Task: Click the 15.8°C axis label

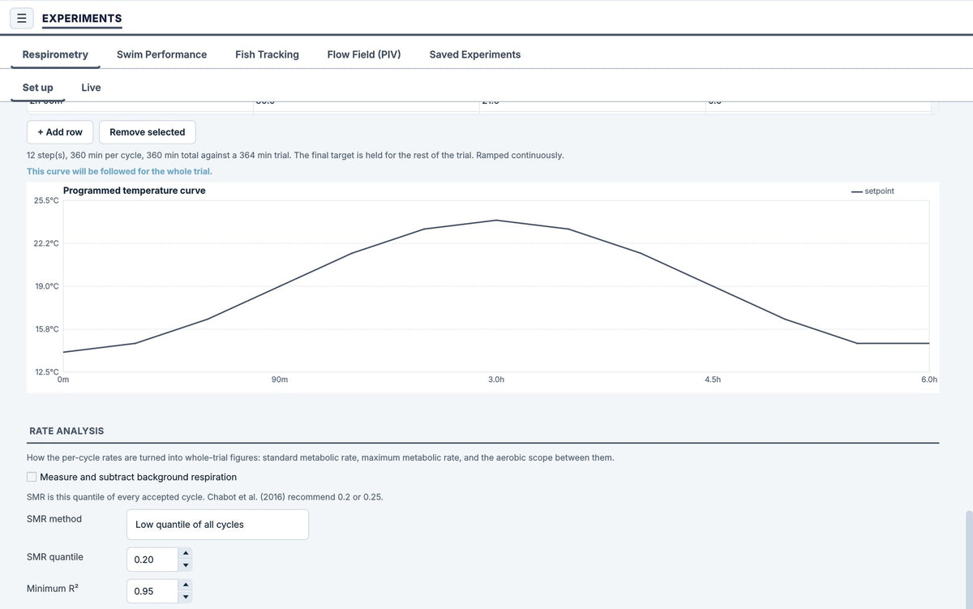Action: 46,329
